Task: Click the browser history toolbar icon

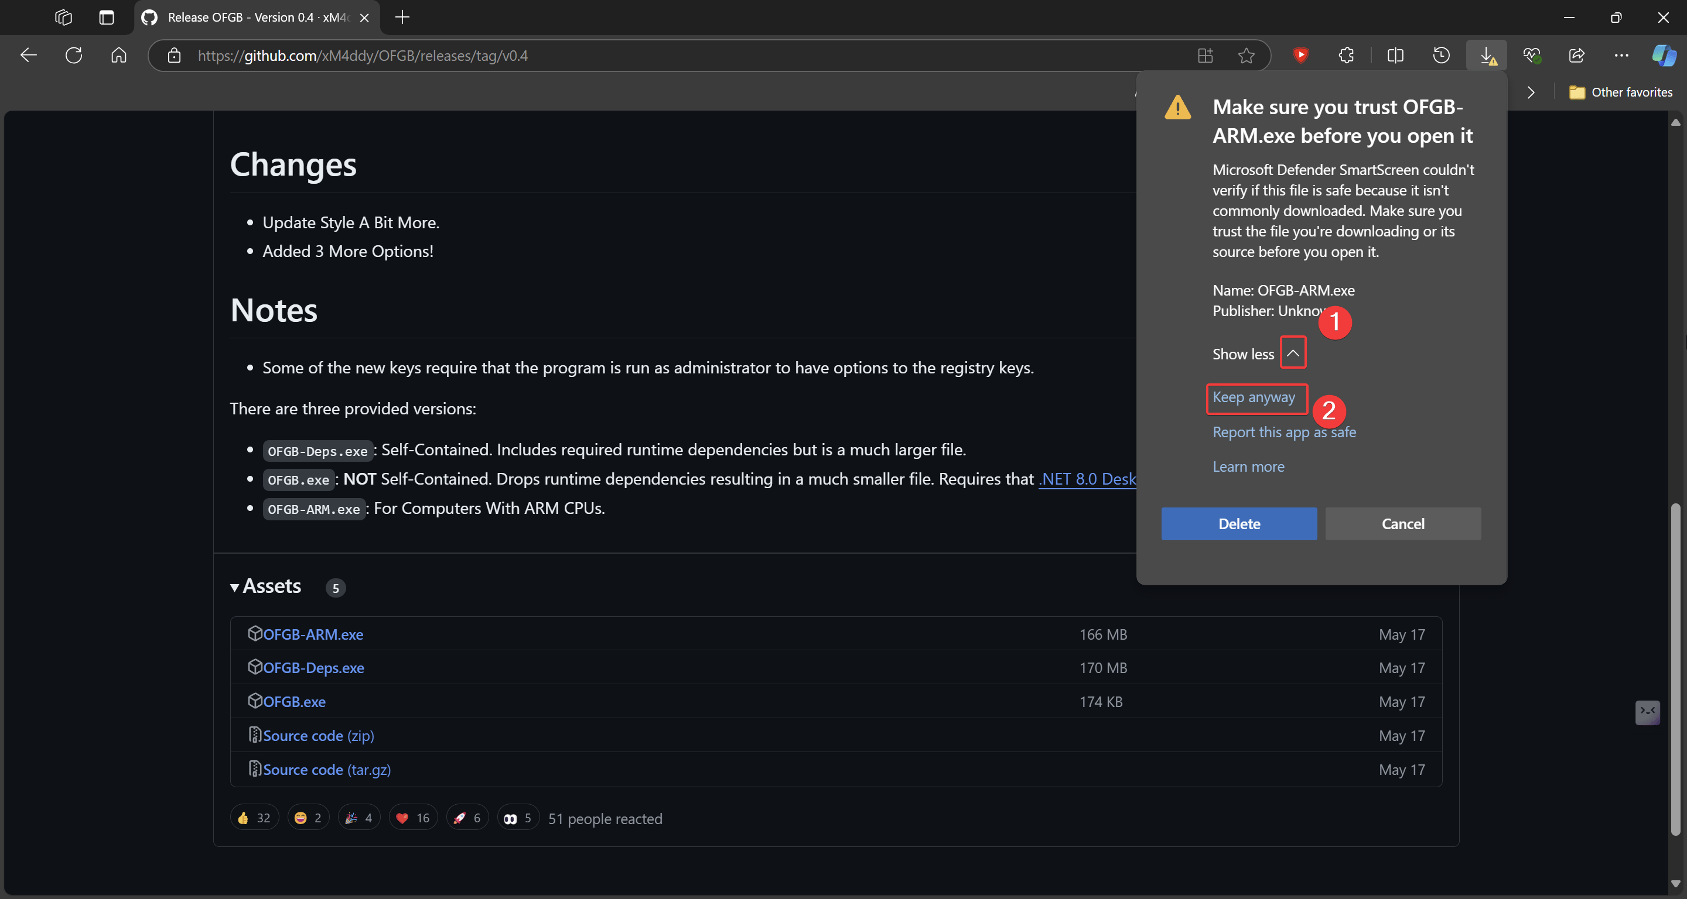Action: coord(1443,54)
